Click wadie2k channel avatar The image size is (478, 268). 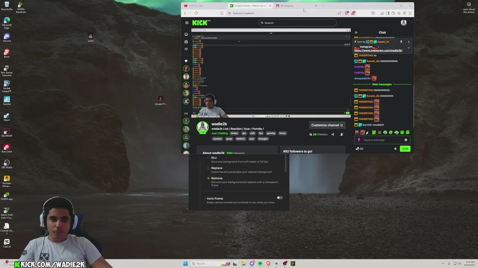pyautogui.click(x=202, y=127)
